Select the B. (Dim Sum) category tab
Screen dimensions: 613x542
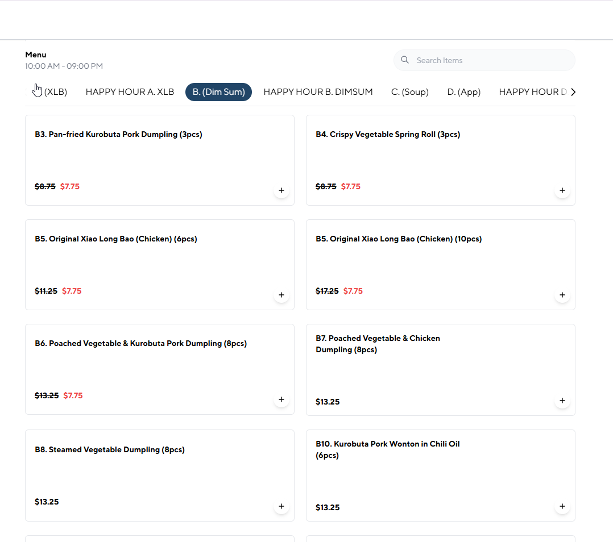coord(218,92)
